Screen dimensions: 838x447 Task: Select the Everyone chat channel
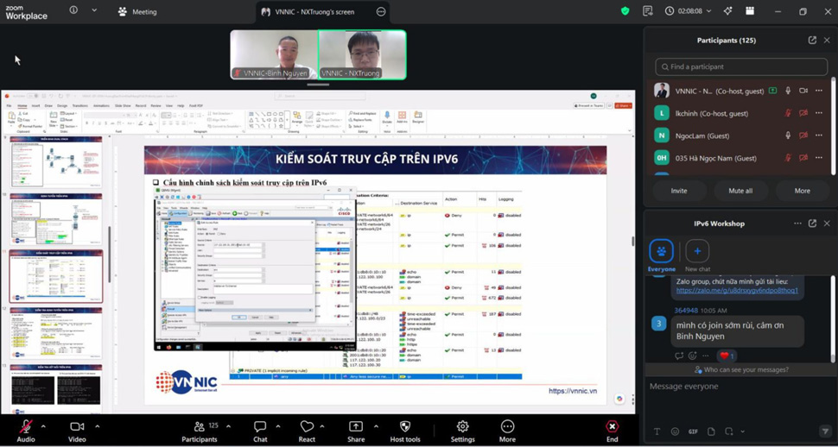(x=662, y=256)
